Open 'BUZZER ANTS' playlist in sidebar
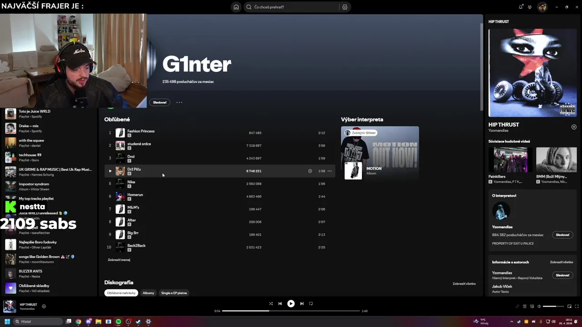 point(49,273)
